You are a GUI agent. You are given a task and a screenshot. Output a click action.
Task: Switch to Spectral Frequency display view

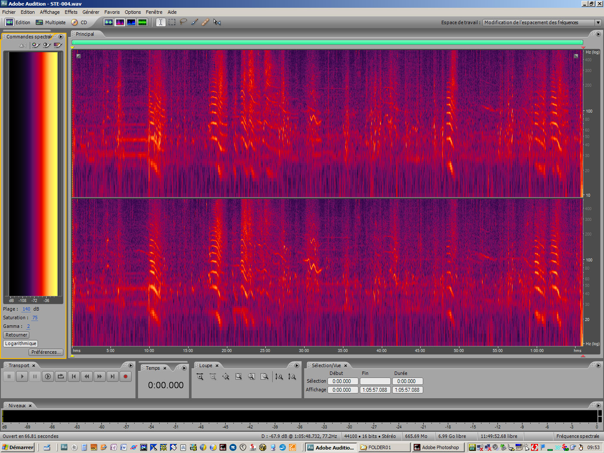120,22
